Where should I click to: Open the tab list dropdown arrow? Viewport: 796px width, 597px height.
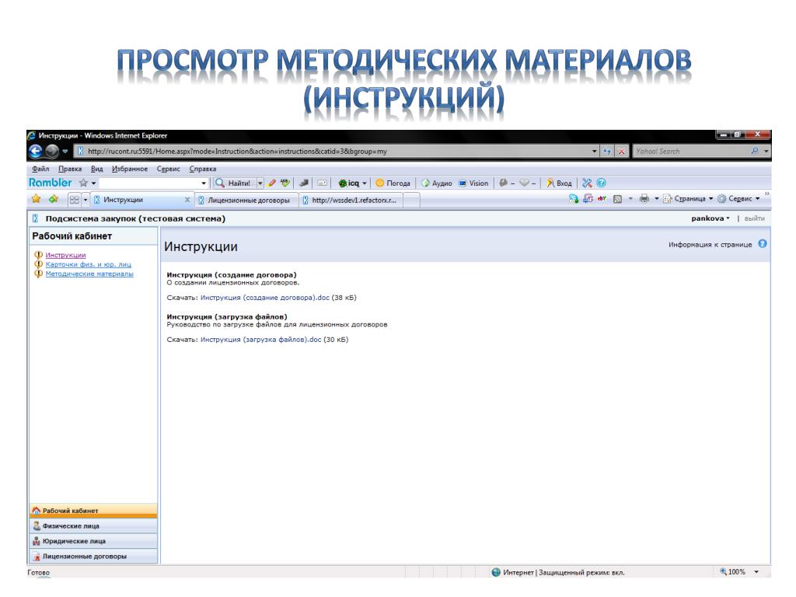(x=86, y=200)
